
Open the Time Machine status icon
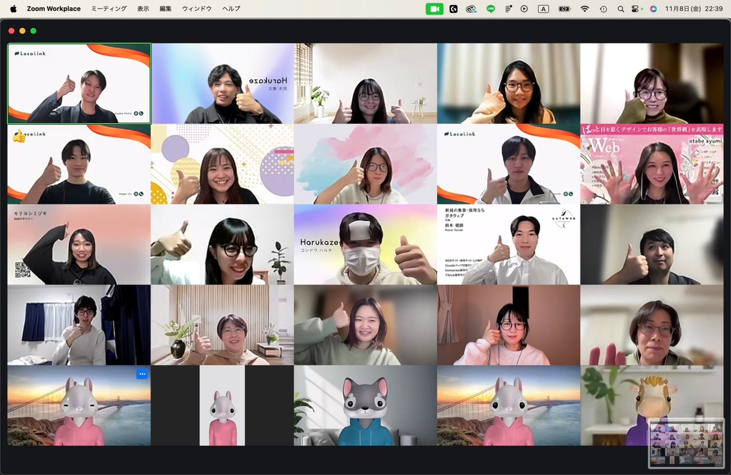pyautogui.click(x=603, y=9)
